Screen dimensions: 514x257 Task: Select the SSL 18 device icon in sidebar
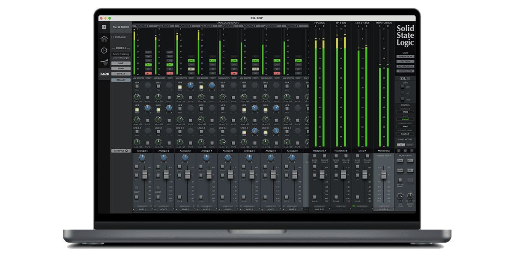click(104, 74)
